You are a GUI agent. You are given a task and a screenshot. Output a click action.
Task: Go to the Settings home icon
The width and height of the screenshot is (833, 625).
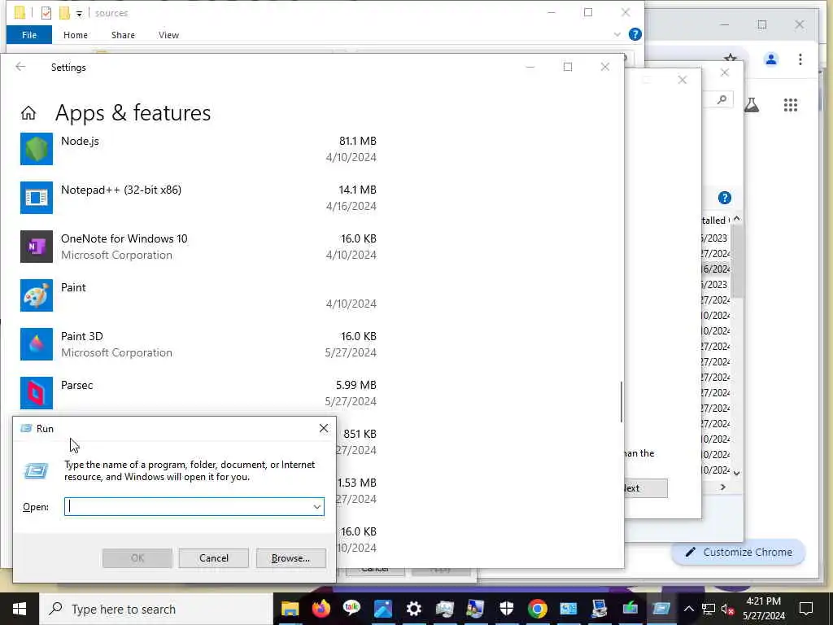(28, 112)
